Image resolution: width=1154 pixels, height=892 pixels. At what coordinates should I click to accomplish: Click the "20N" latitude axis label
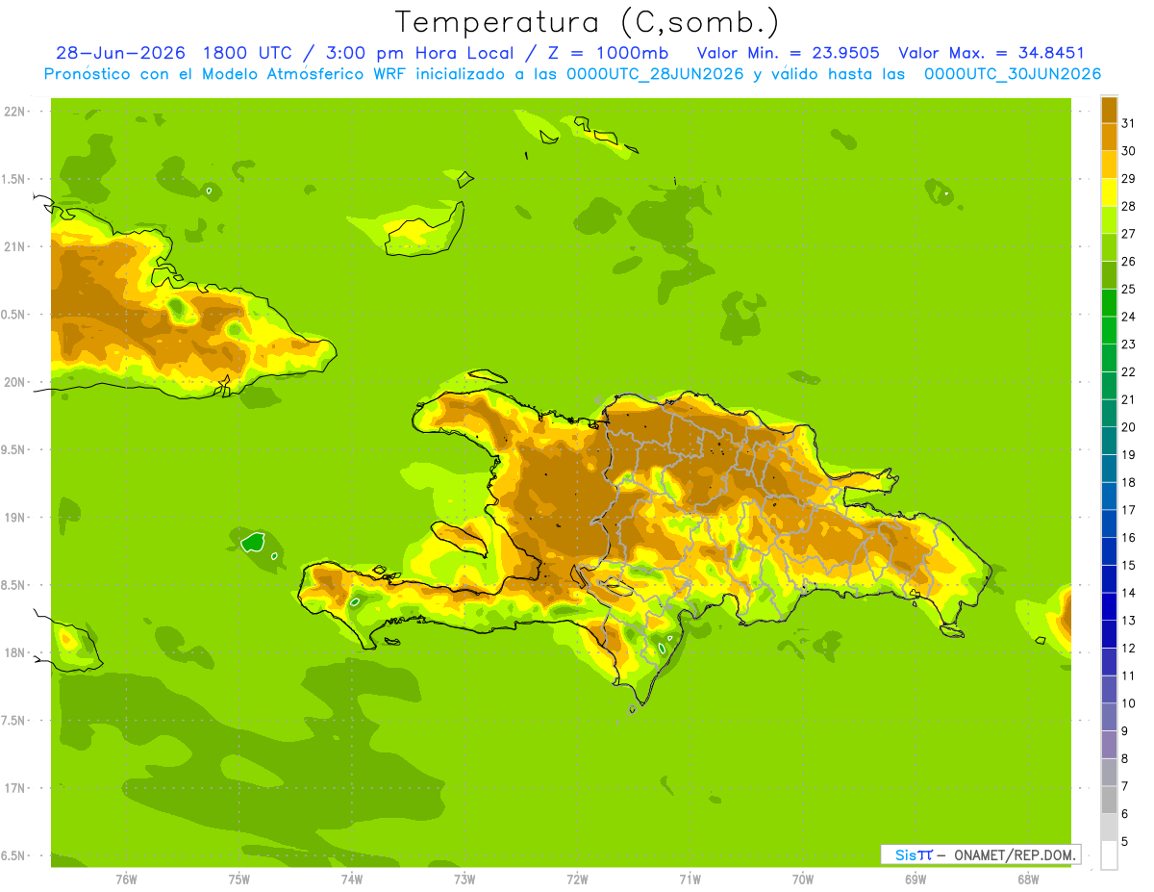click(14, 382)
